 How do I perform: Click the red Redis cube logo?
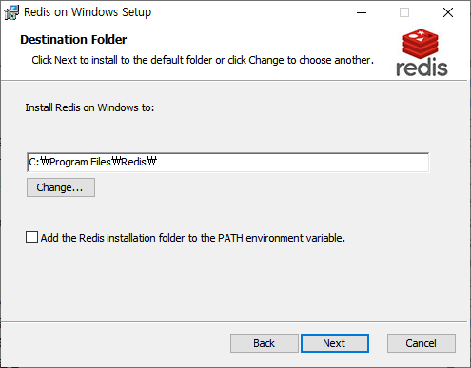click(x=421, y=44)
